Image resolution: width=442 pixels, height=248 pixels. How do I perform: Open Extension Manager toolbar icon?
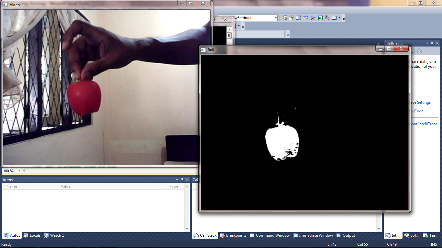point(327,18)
